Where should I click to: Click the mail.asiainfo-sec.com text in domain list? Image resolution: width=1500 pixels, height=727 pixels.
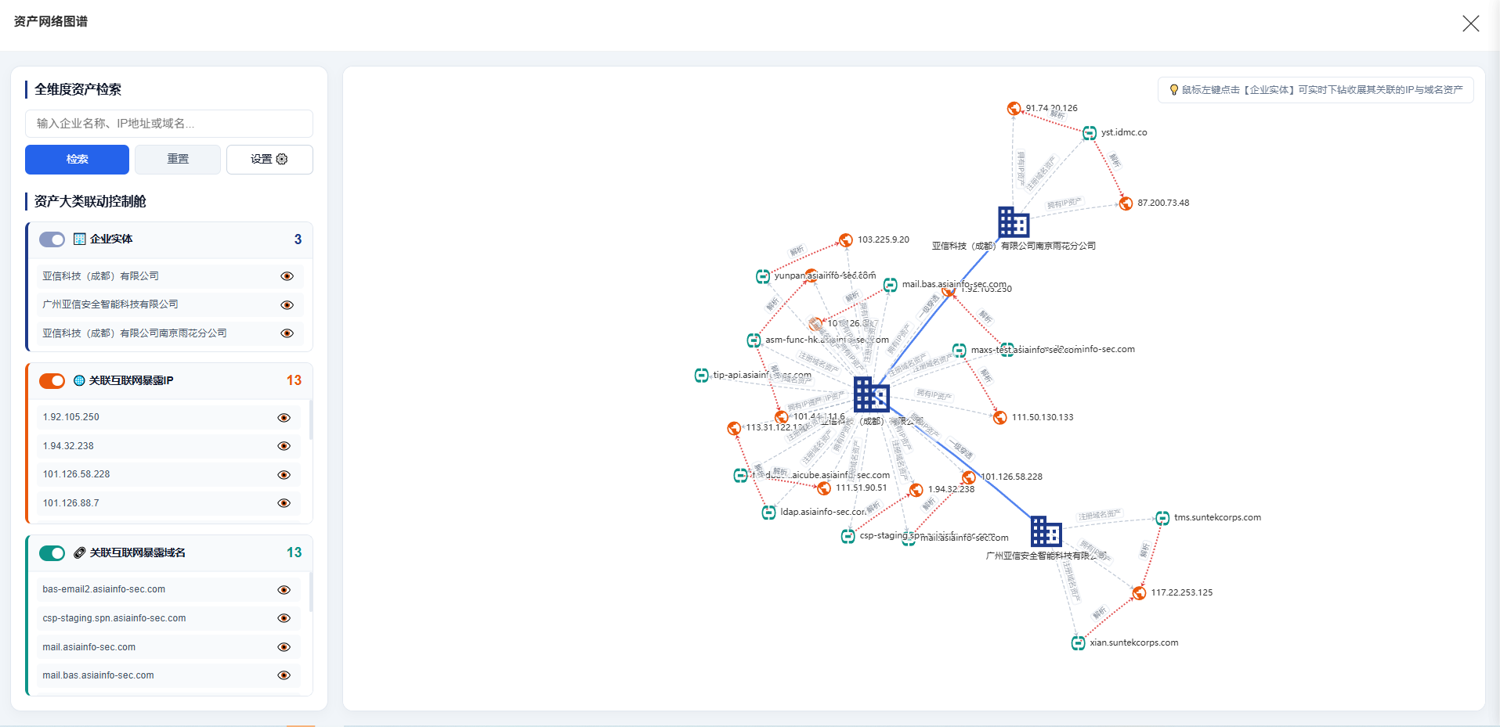(89, 647)
